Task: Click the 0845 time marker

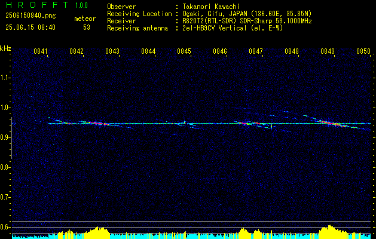Action: pyautogui.click(x=184, y=51)
